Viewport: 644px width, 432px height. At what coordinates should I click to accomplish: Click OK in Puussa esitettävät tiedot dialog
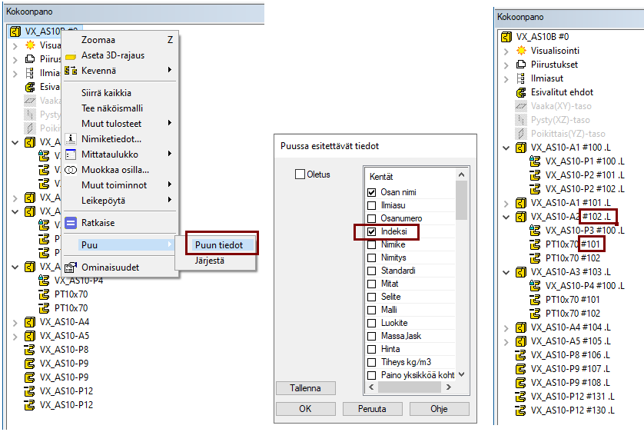306,409
